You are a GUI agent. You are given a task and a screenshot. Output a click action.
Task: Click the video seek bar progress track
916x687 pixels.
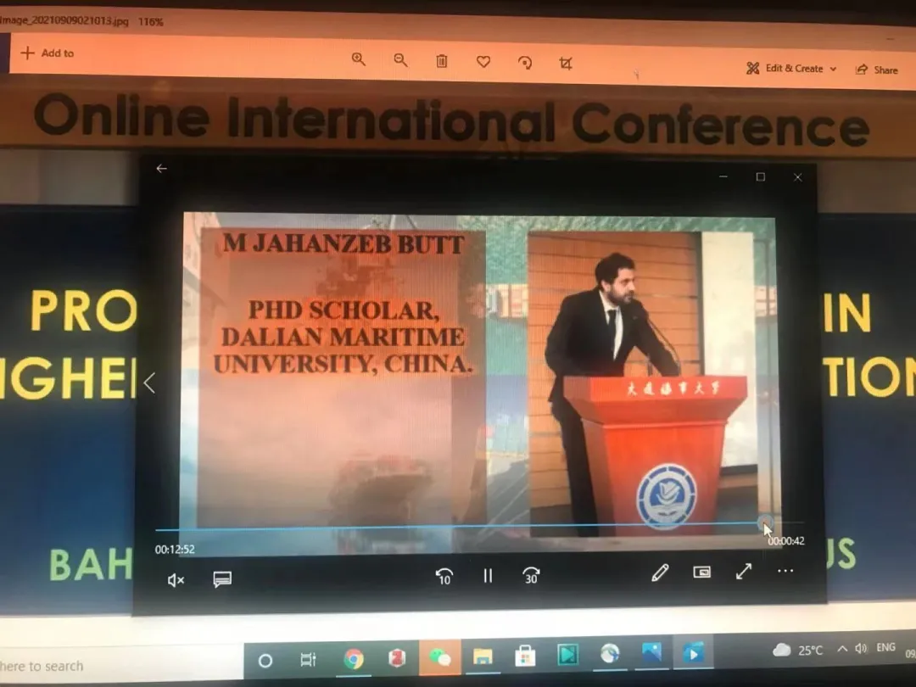pos(458,529)
